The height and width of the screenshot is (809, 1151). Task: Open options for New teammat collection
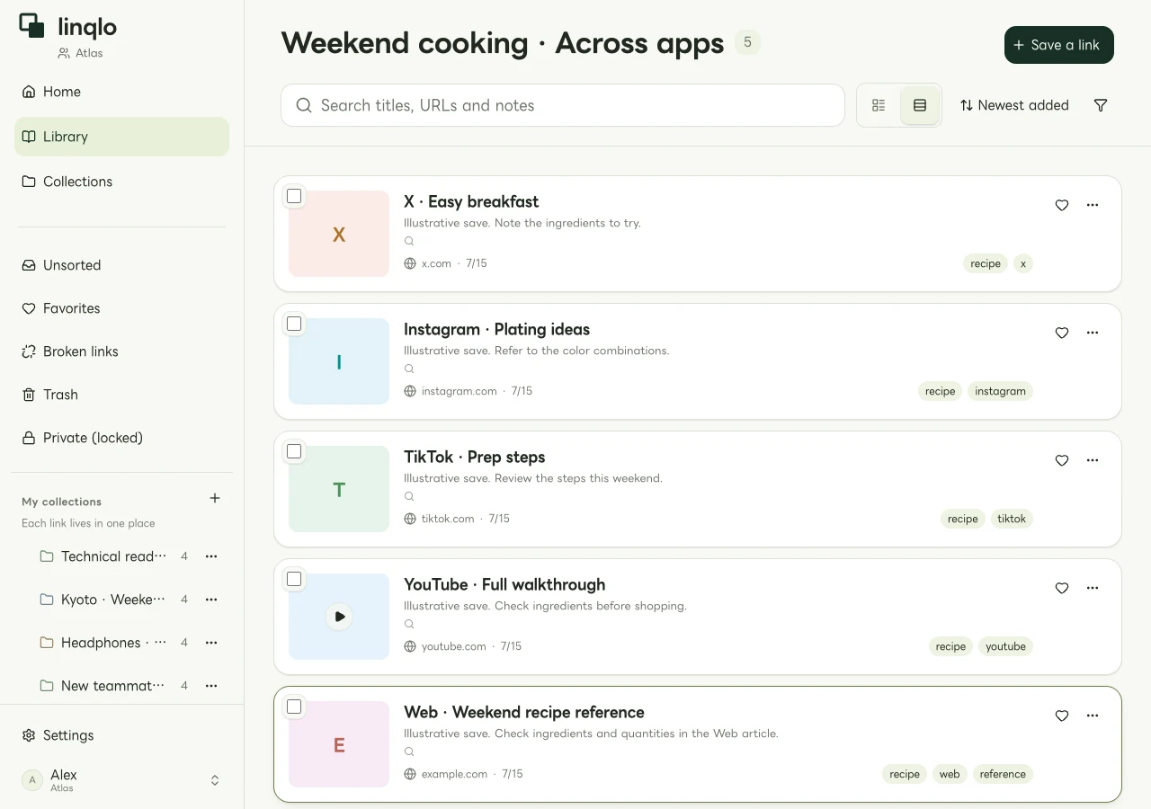[211, 686]
